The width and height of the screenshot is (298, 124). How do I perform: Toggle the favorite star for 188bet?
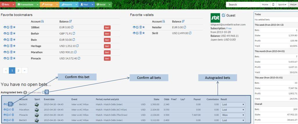pyautogui.click(x=14, y=27)
